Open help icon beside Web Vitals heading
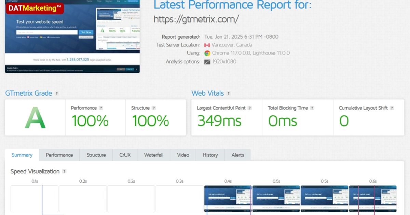 [229, 94]
